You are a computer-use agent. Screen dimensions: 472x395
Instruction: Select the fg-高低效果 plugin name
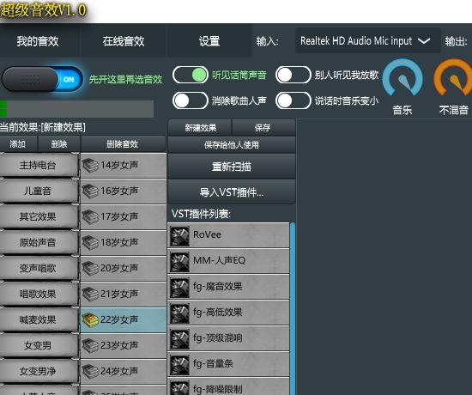coord(217,312)
